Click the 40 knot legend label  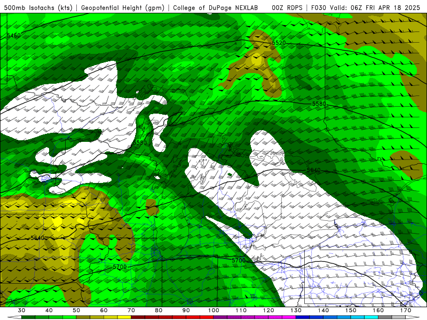point(49,310)
